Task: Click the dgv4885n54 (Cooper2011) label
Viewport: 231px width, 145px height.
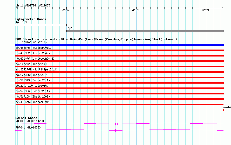Action: click(33, 48)
